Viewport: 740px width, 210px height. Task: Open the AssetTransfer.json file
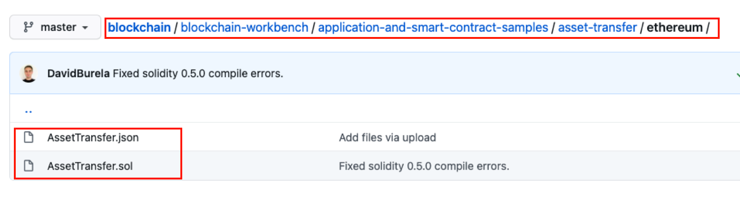click(93, 137)
